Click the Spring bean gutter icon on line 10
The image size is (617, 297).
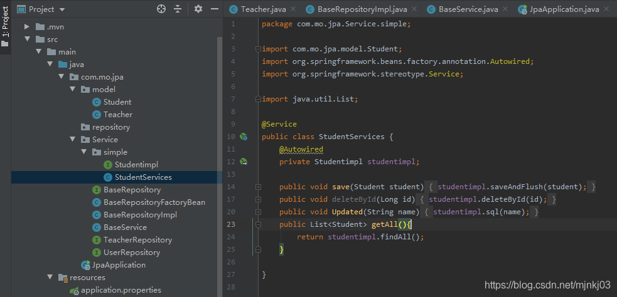click(244, 137)
